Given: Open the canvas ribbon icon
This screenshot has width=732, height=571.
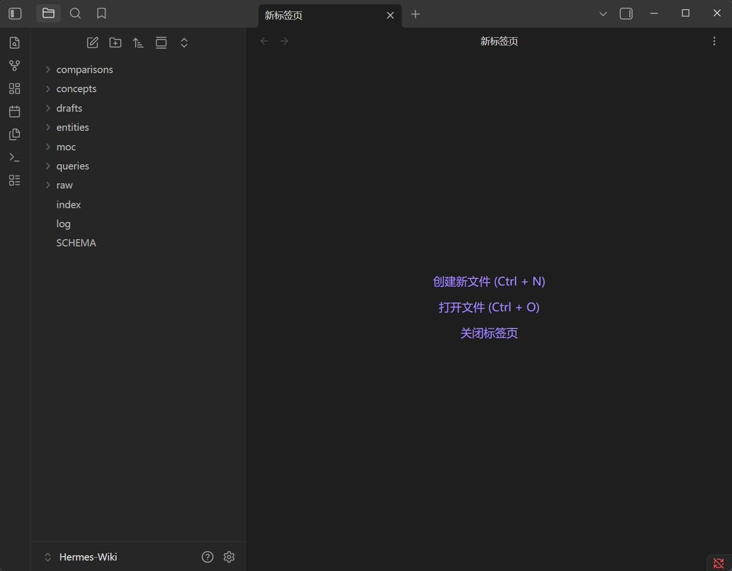Looking at the screenshot, I should [15, 89].
